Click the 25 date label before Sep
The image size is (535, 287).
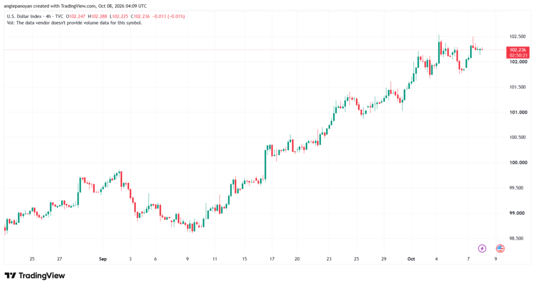pyautogui.click(x=32, y=259)
